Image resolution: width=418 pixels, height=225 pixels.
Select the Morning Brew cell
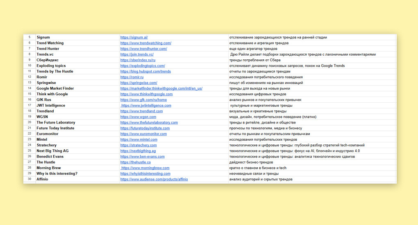point(77,168)
